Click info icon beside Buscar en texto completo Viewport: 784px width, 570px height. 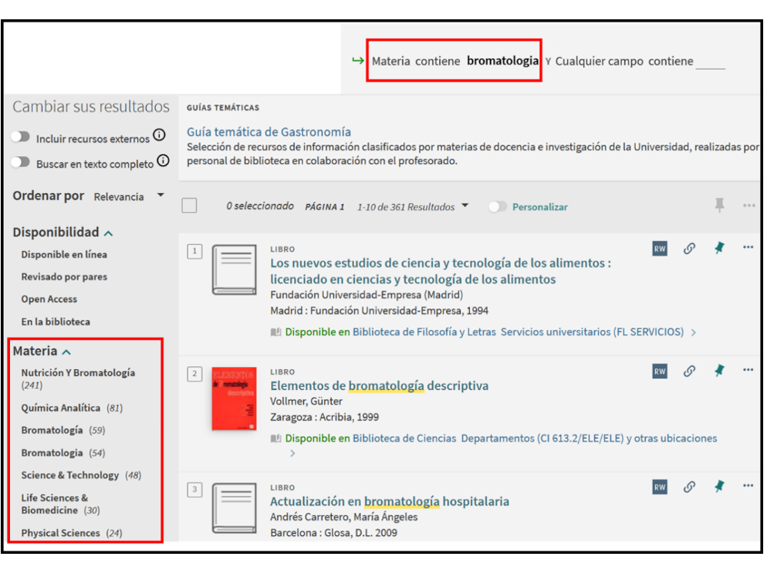163,161
